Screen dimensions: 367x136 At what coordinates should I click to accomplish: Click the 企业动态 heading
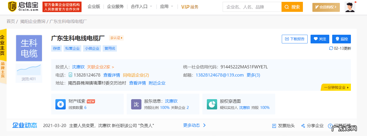pos(25,125)
